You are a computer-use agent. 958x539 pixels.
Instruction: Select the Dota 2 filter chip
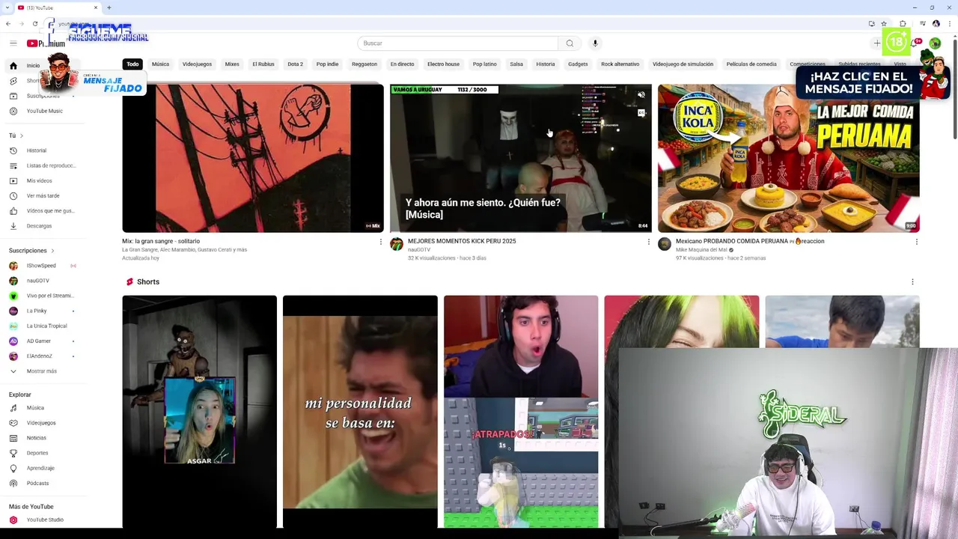click(x=296, y=64)
